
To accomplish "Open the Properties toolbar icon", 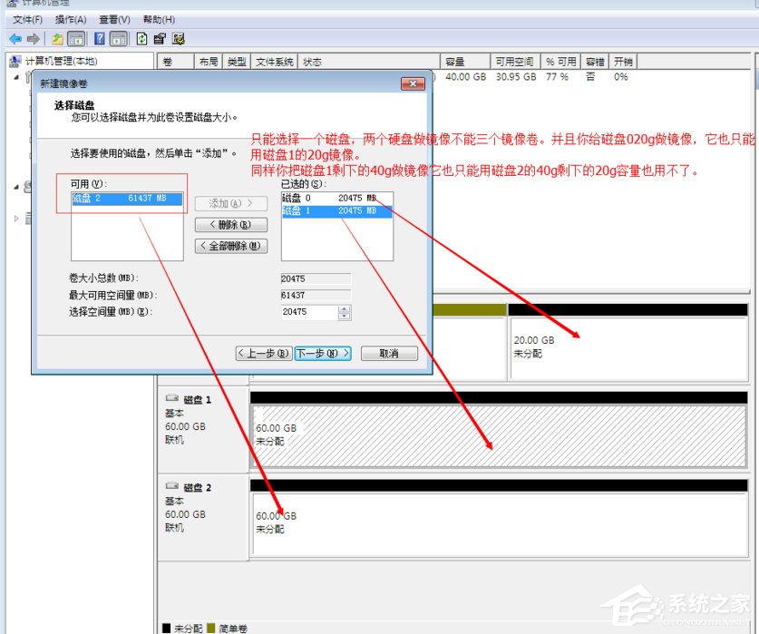I will [160, 38].
